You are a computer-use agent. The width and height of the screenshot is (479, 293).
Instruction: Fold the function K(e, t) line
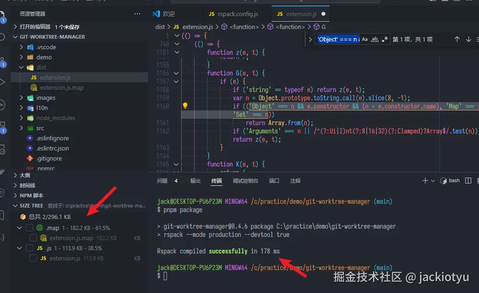click(x=176, y=164)
